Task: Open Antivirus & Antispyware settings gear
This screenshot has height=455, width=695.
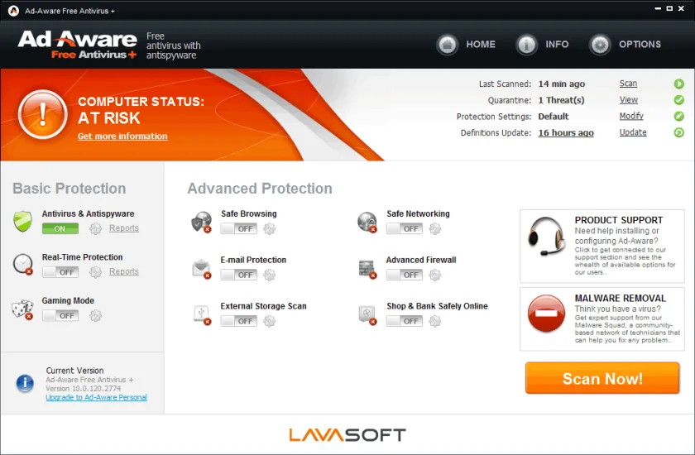Action: pos(95,228)
